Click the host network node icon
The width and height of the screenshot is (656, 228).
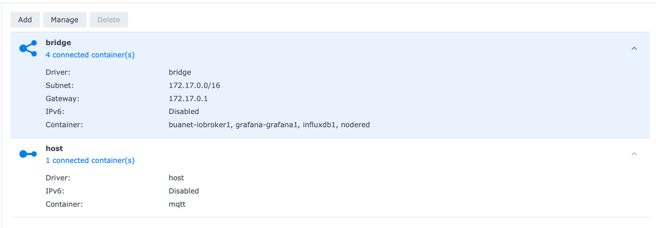tap(28, 154)
